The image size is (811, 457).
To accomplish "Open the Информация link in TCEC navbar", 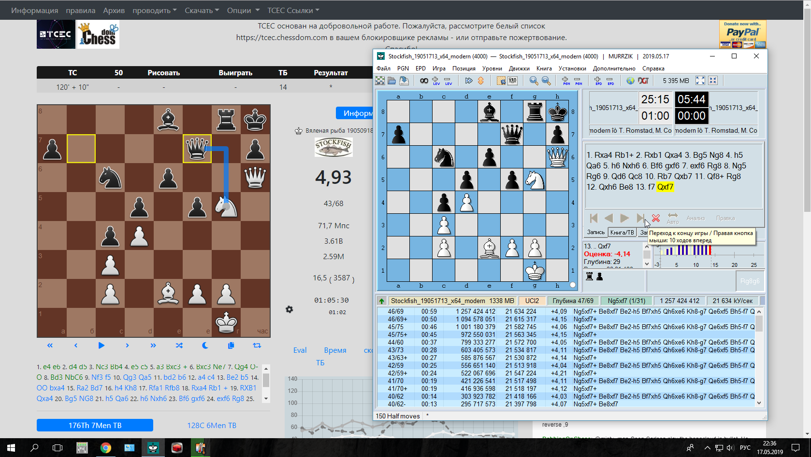I will click(35, 10).
